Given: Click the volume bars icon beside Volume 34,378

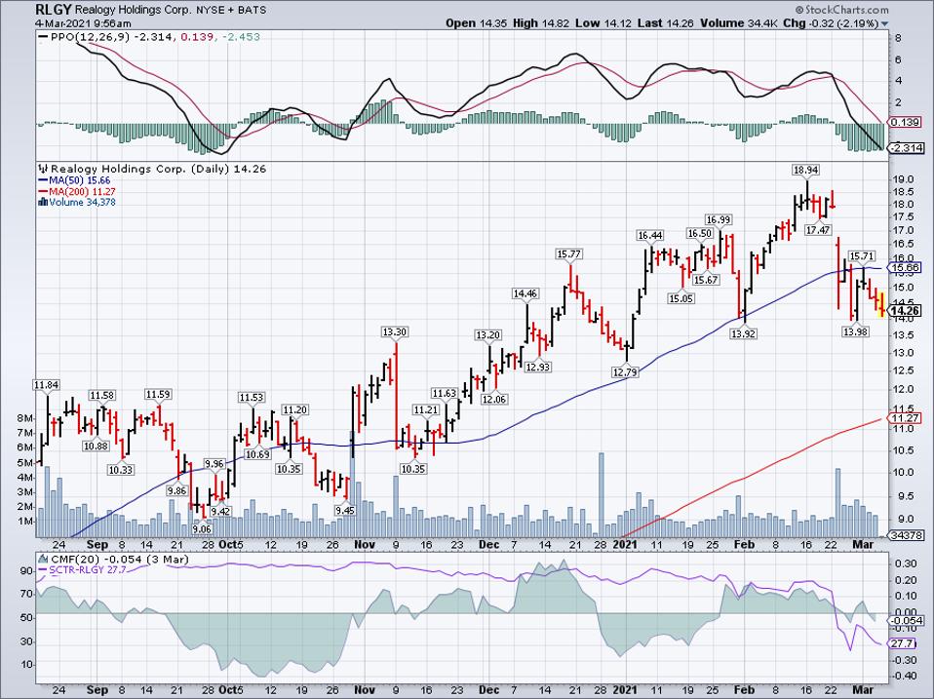Looking at the screenshot, I should pyautogui.click(x=42, y=202).
